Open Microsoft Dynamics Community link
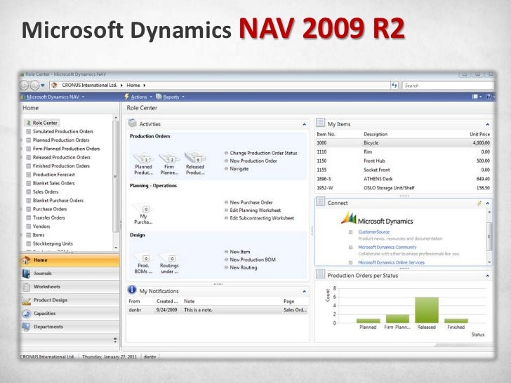The image size is (511, 383). 387,247
